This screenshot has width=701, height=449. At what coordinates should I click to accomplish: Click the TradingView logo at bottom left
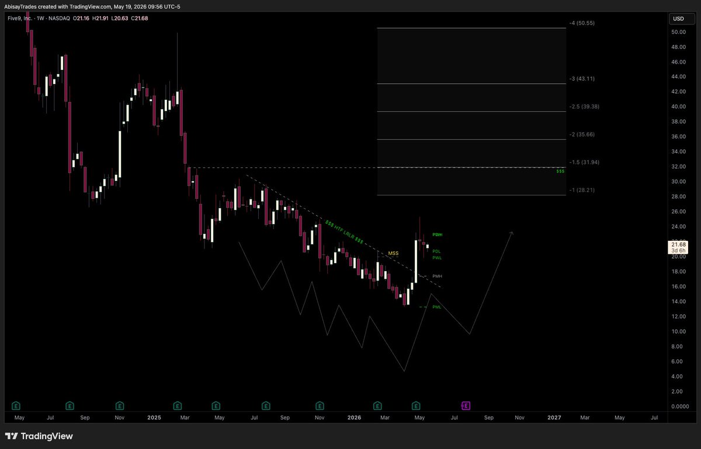click(39, 436)
